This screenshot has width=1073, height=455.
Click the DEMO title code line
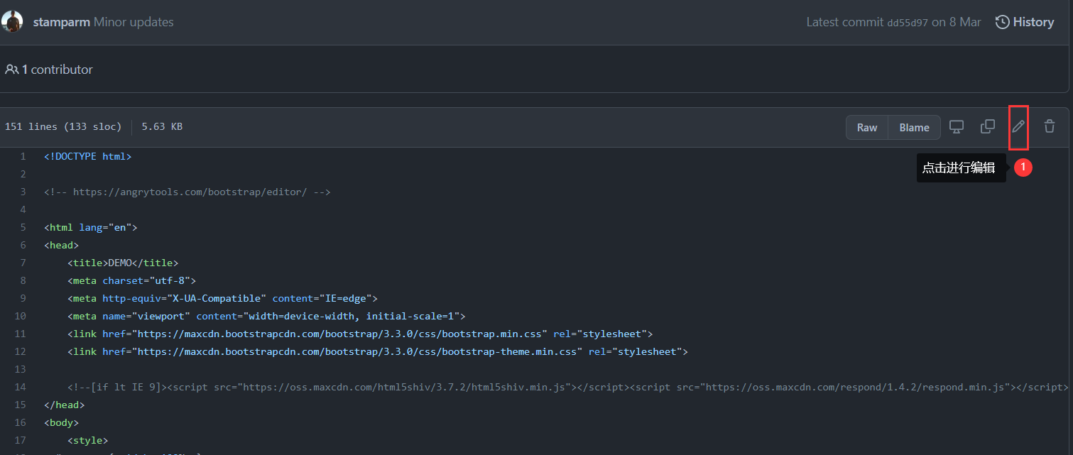123,263
